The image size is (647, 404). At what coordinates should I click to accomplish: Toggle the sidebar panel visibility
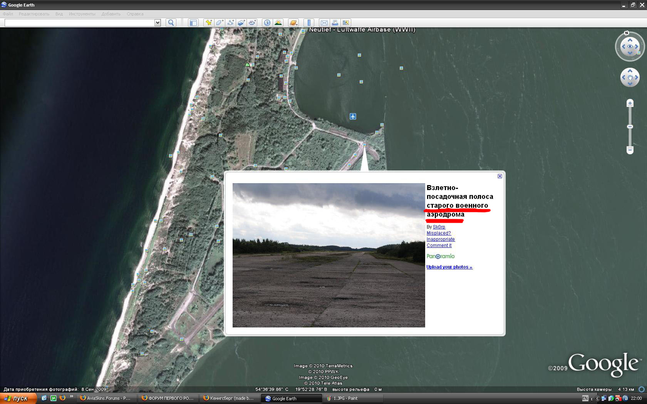click(x=193, y=23)
